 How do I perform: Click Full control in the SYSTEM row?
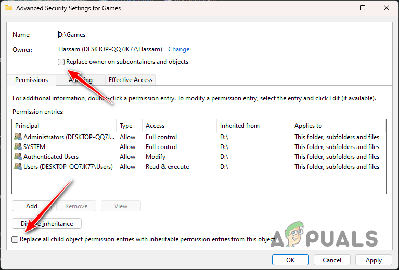161,147
